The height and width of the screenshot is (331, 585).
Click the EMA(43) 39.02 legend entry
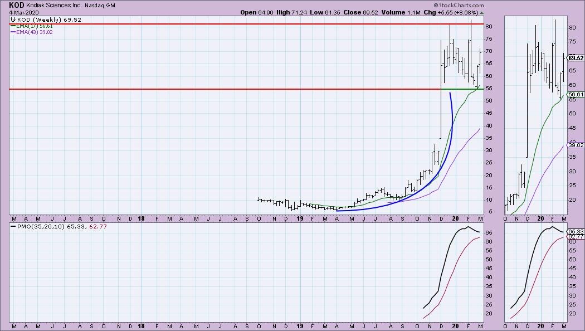32,32
